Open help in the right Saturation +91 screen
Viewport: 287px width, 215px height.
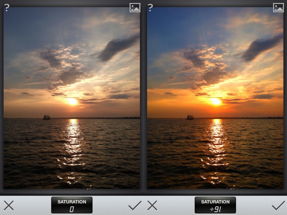150,8
